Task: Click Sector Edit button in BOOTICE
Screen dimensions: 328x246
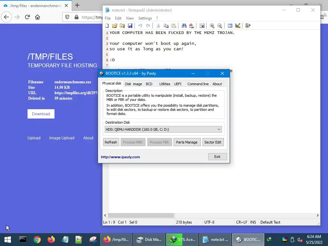Action: pyautogui.click(x=213, y=142)
